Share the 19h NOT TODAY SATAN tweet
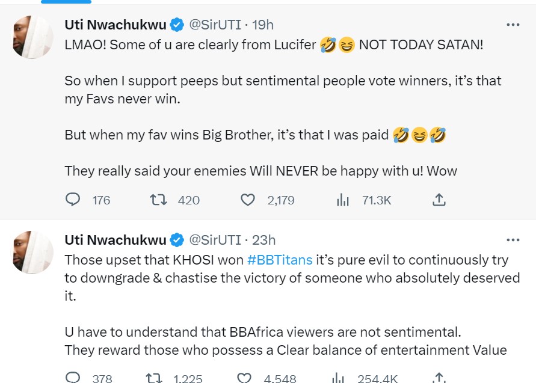The image size is (536, 383). click(x=439, y=200)
